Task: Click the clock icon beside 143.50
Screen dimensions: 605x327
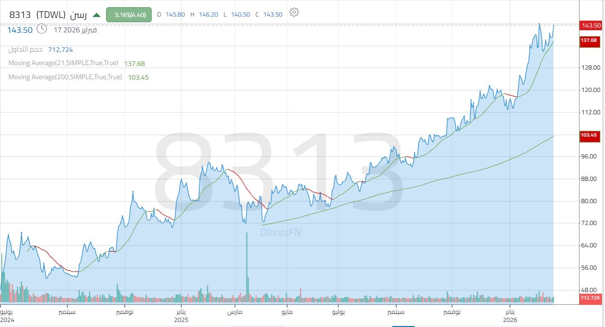Action: [42, 29]
